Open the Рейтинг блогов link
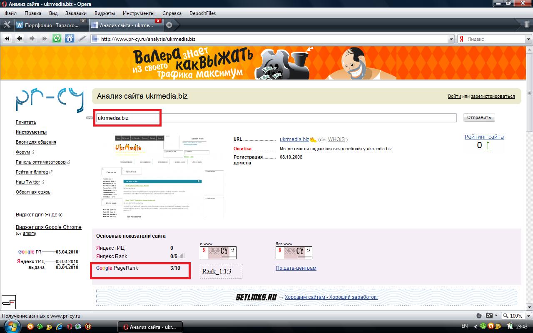Screen dimensions: 533x333 pos(32,172)
